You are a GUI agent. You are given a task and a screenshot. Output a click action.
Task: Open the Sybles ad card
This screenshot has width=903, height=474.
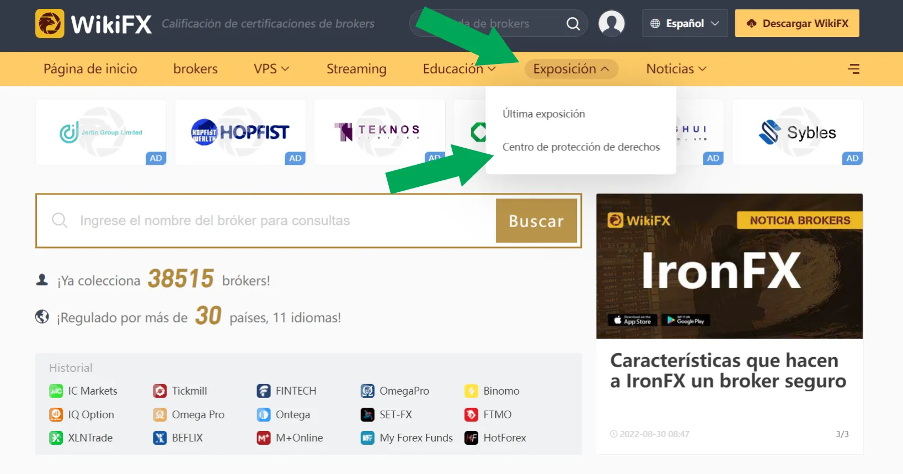tap(798, 132)
